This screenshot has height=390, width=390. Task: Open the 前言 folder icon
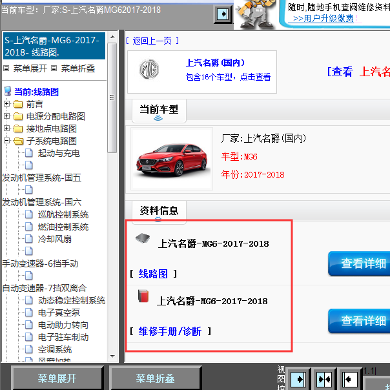18,104
